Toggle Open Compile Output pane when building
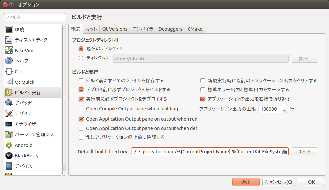The width and height of the screenshot is (329, 190). click(x=81, y=109)
